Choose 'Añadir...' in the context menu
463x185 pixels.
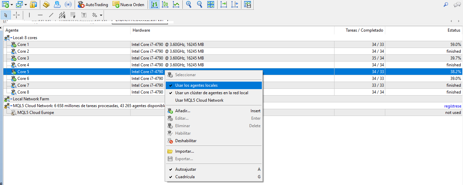[183, 111]
